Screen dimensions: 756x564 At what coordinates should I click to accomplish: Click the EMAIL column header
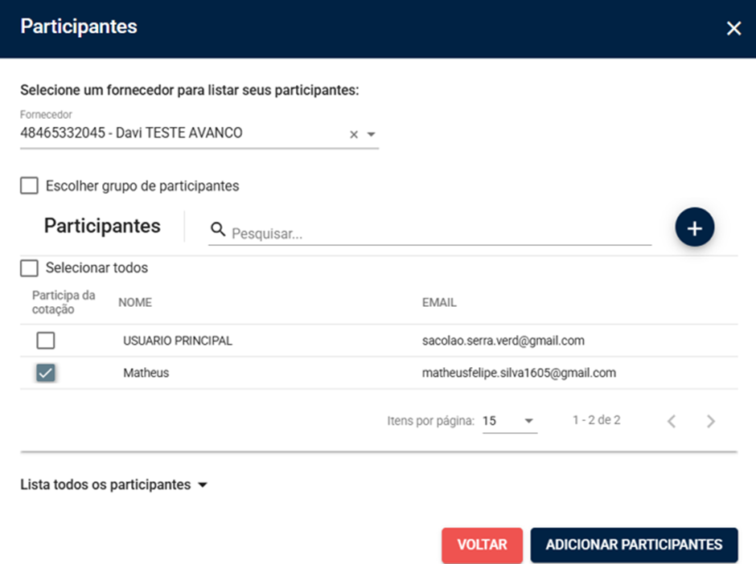click(439, 302)
